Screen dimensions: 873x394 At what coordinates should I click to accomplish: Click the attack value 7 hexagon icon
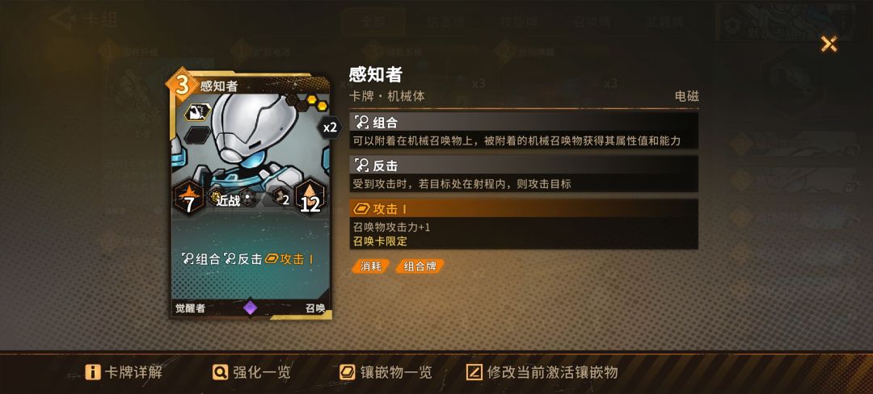click(x=188, y=199)
